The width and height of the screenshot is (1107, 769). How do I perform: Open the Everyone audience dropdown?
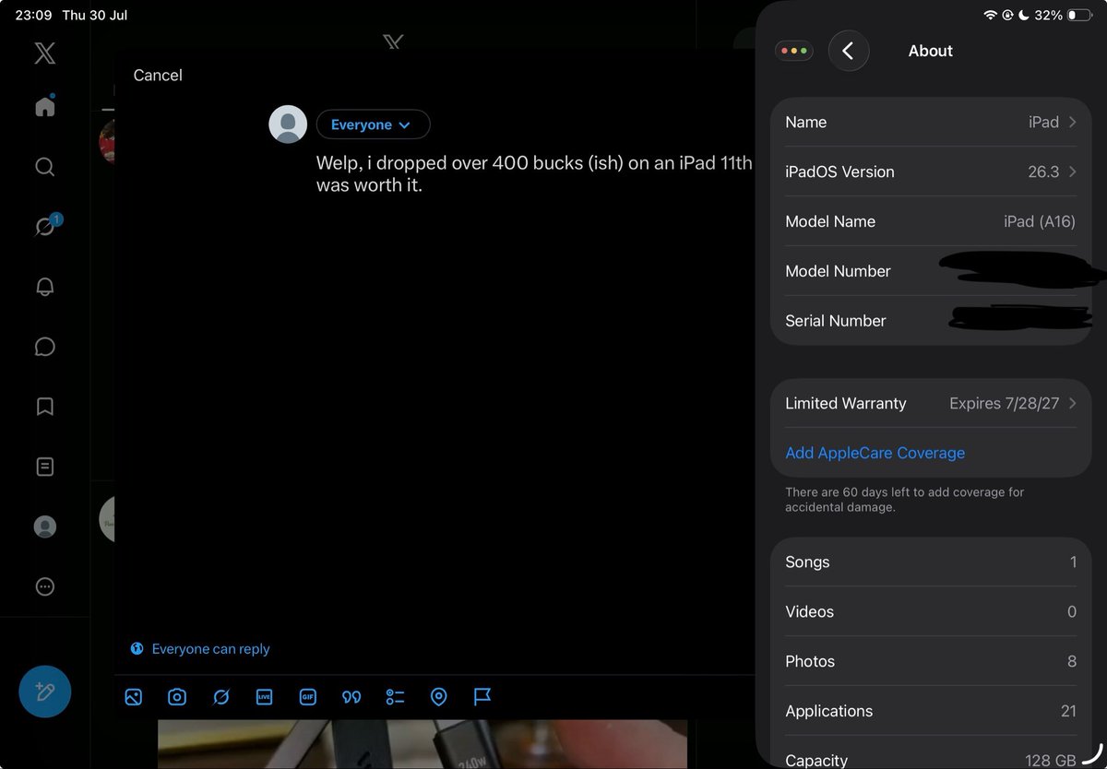[x=373, y=124]
